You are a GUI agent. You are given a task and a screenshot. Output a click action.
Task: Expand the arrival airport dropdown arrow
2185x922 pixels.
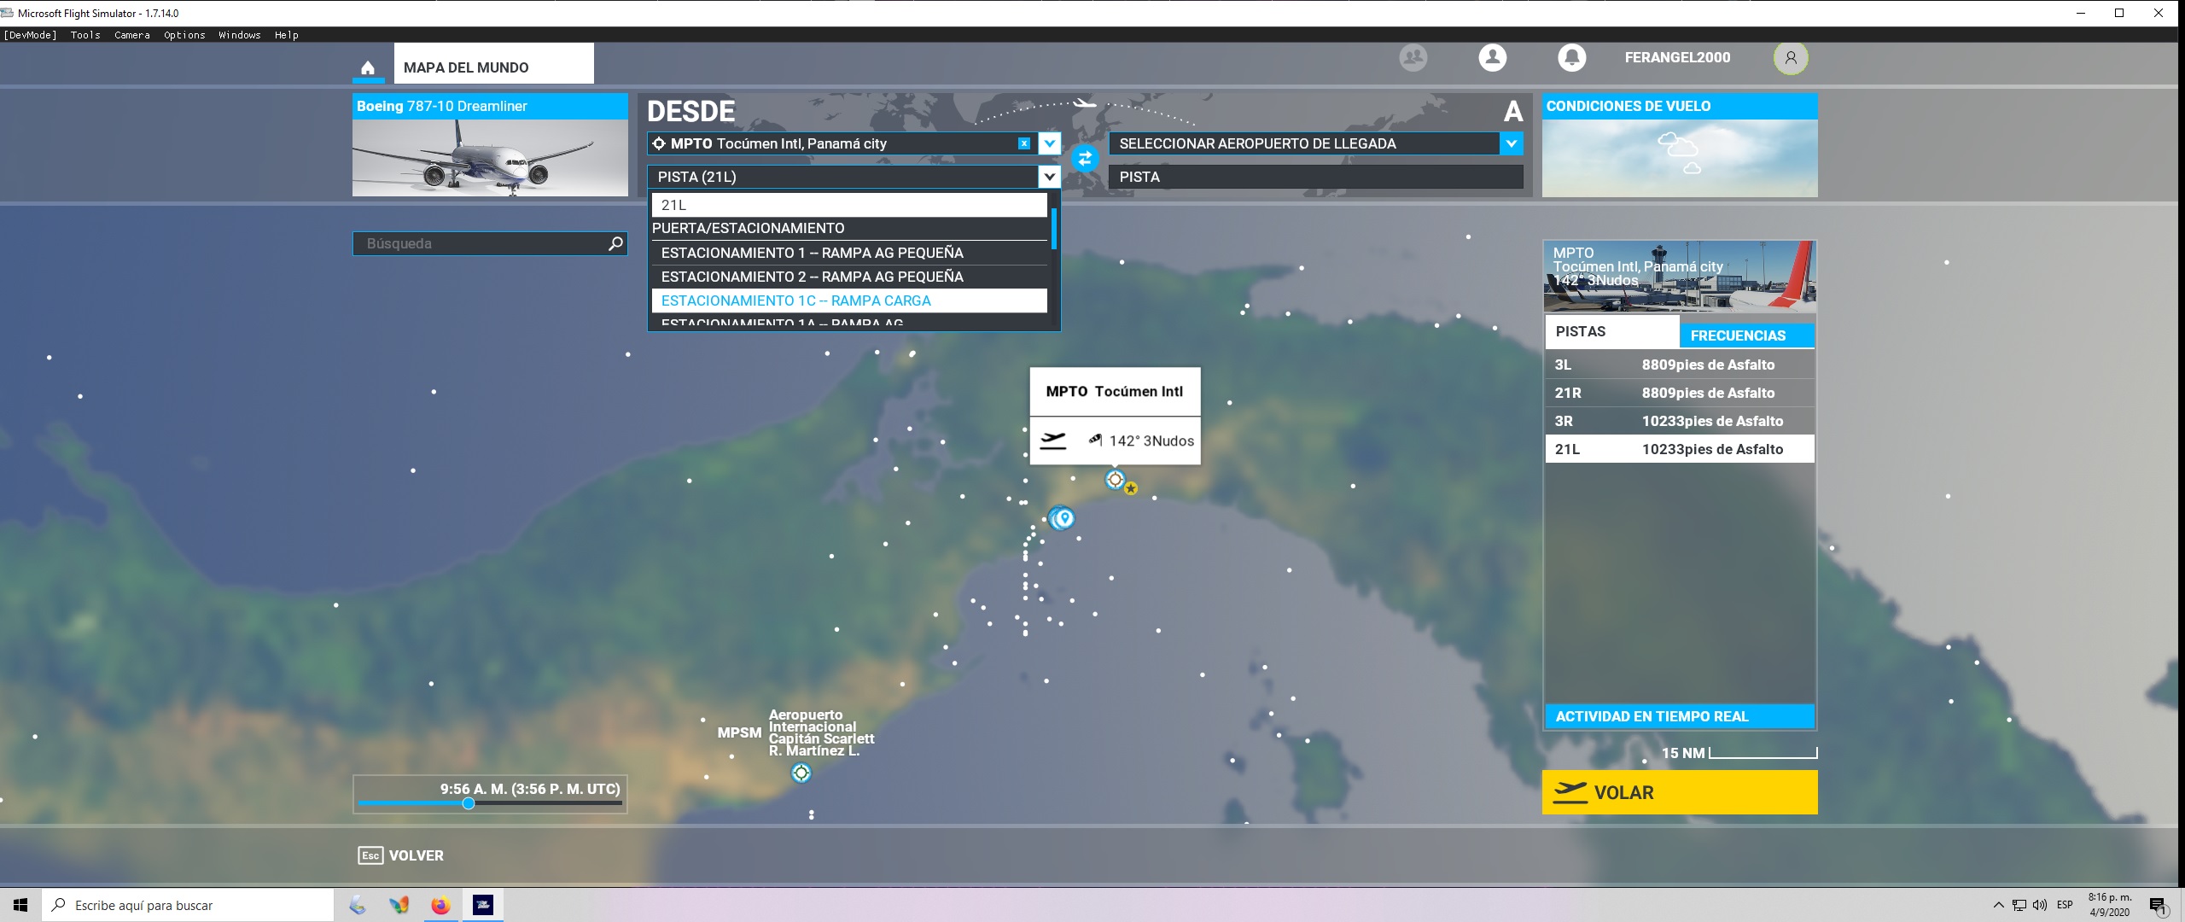pos(1512,143)
